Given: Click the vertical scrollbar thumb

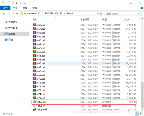Looking at the screenshot, I should (x=142, y=95).
